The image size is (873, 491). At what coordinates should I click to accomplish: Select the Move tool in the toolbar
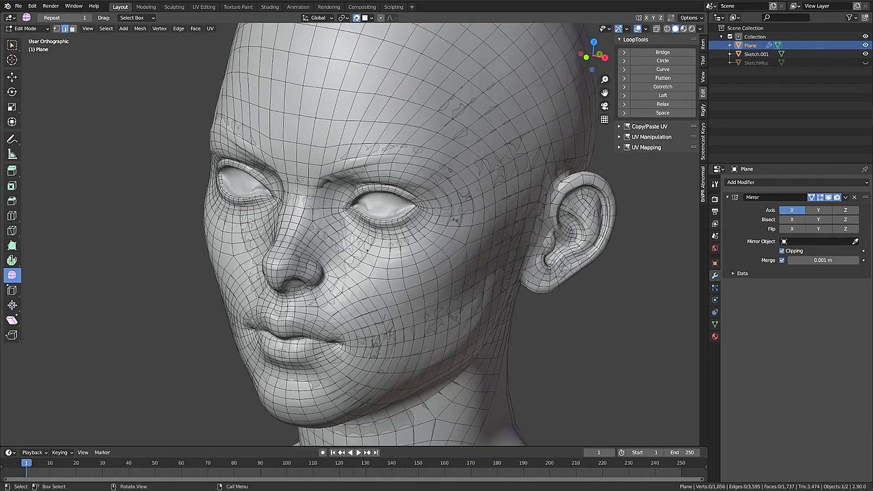(x=12, y=76)
